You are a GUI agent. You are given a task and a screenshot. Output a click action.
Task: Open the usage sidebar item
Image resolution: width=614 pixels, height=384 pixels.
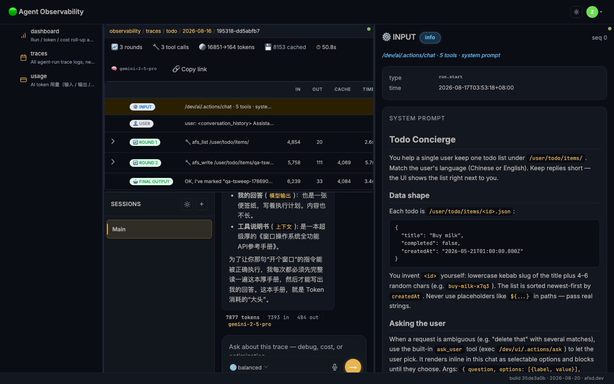tap(58, 80)
